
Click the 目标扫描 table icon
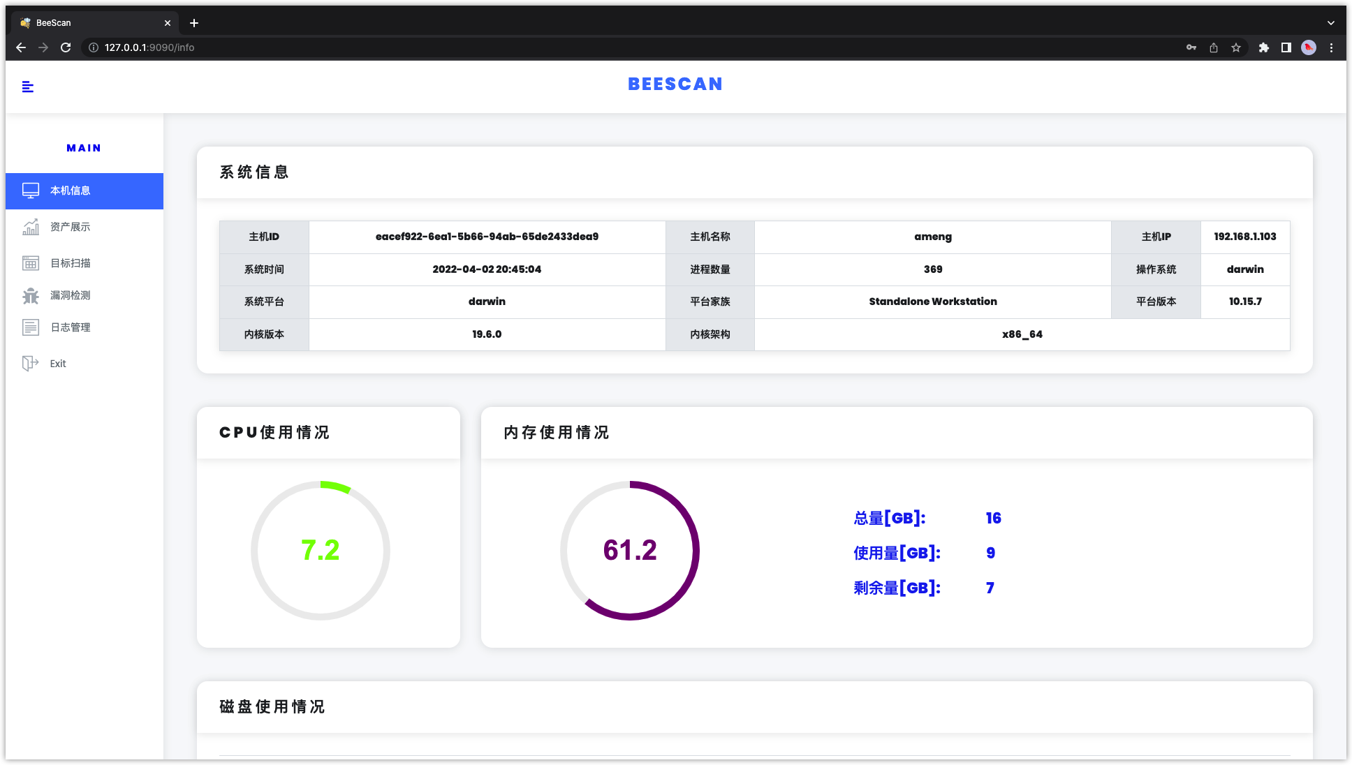[x=31, y=263]
